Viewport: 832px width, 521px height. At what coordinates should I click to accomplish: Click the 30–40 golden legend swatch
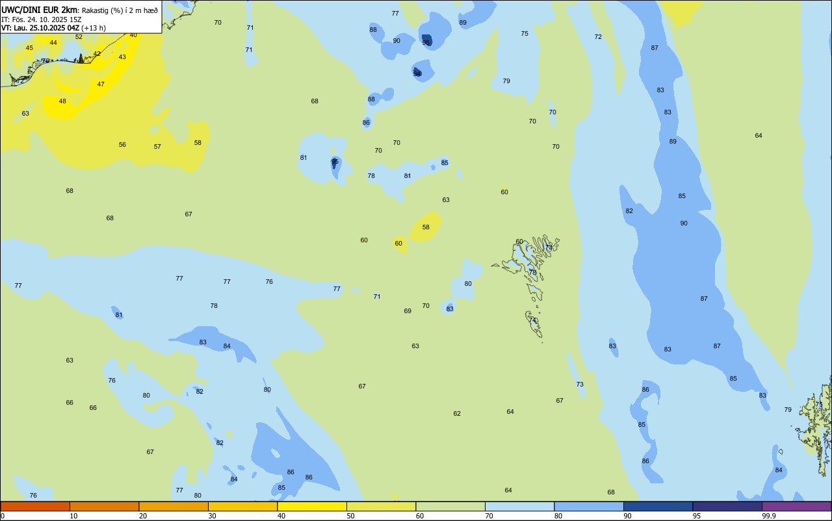coord(242,506)
